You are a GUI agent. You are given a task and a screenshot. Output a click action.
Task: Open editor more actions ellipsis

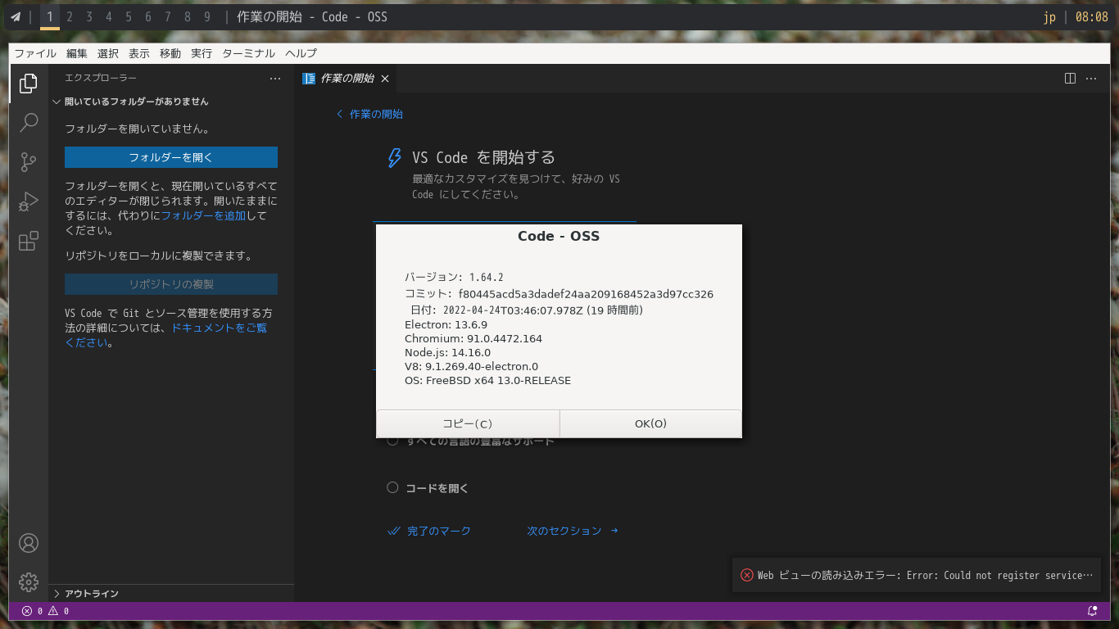tap(1091, 78)
